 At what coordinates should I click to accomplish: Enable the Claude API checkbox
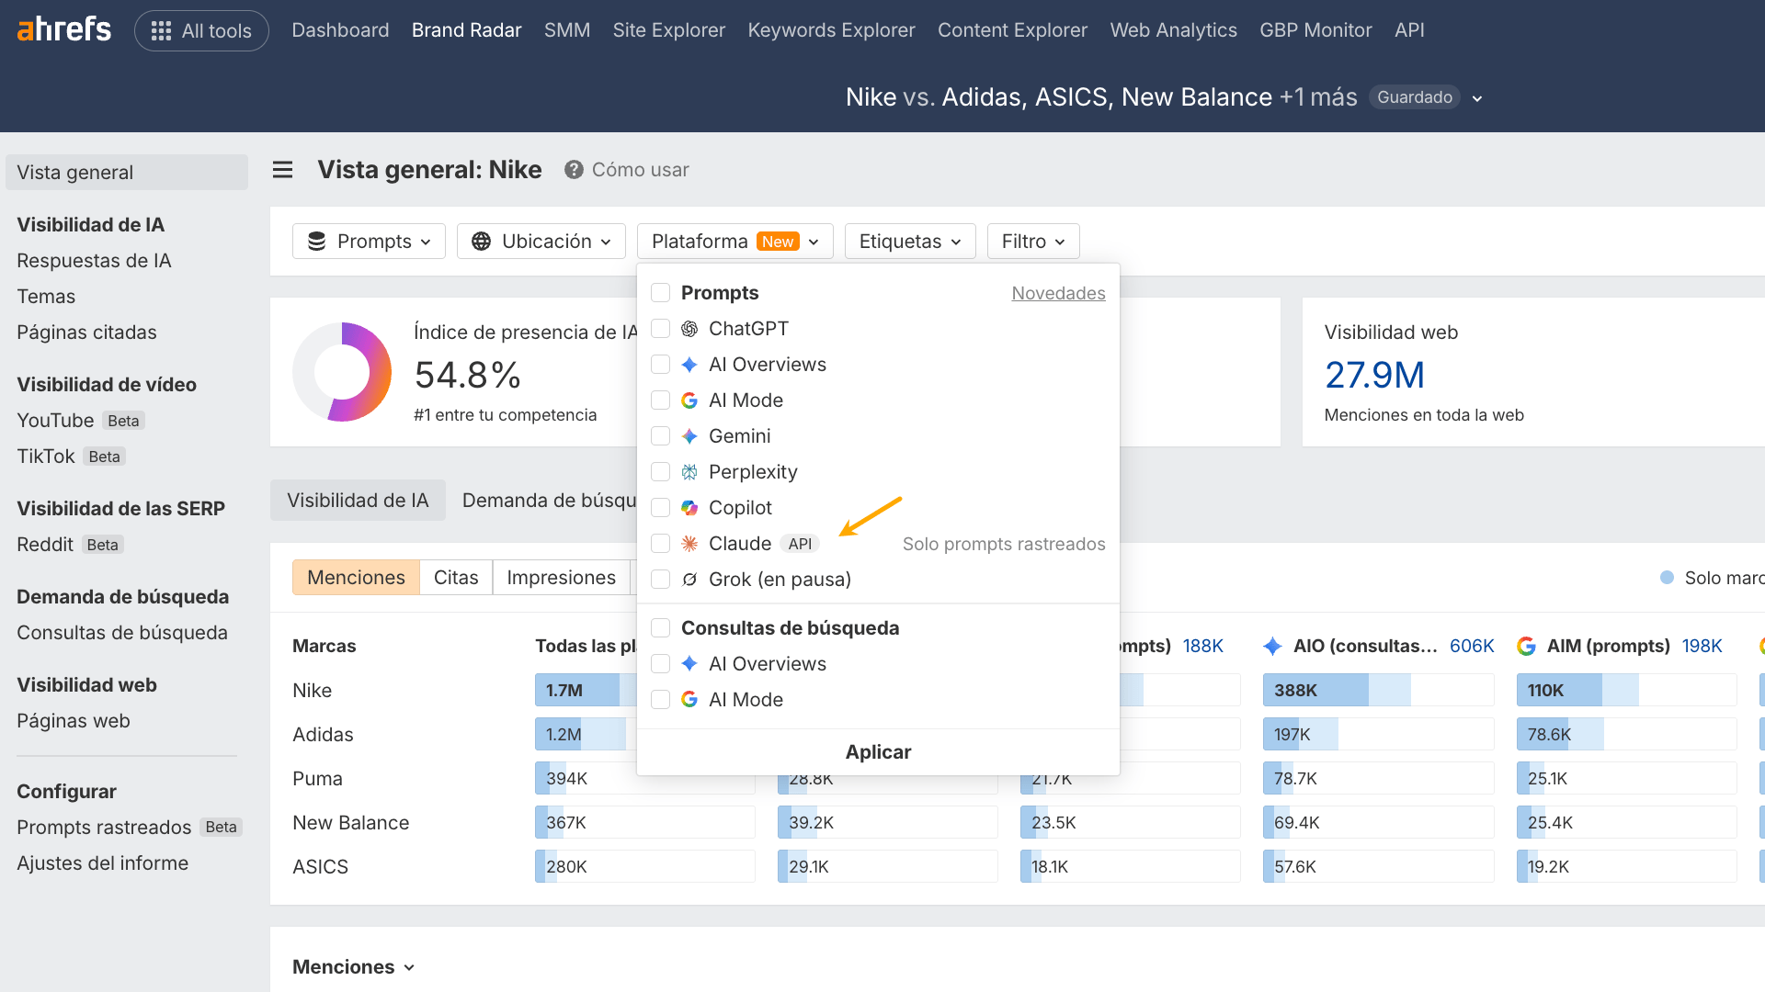[x=660, y=544]
